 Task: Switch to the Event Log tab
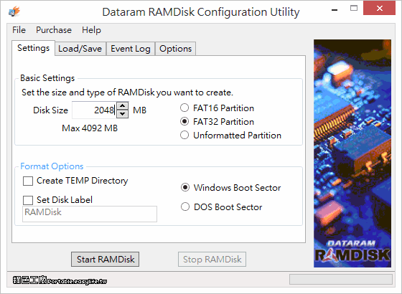[x=130, y=49]
